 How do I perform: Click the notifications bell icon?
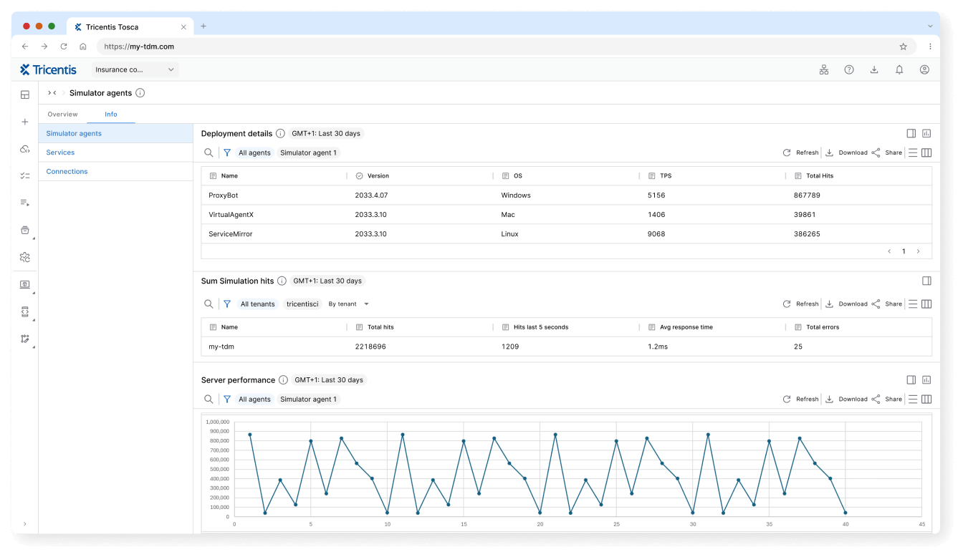(899, 69)
